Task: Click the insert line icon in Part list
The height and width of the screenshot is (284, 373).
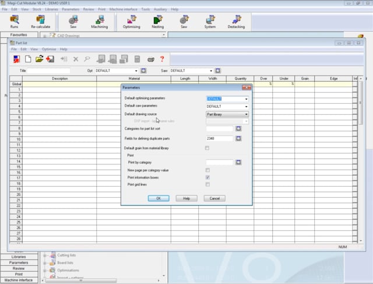Action: point(64,59)
